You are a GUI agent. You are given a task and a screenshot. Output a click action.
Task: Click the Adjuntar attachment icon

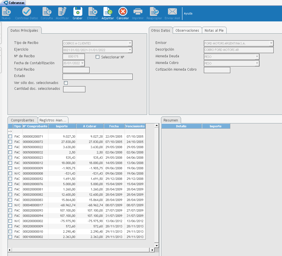click(108, 12)
